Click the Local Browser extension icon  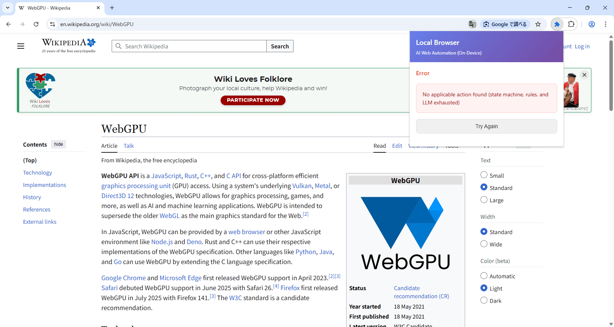(x=557, y=24)
